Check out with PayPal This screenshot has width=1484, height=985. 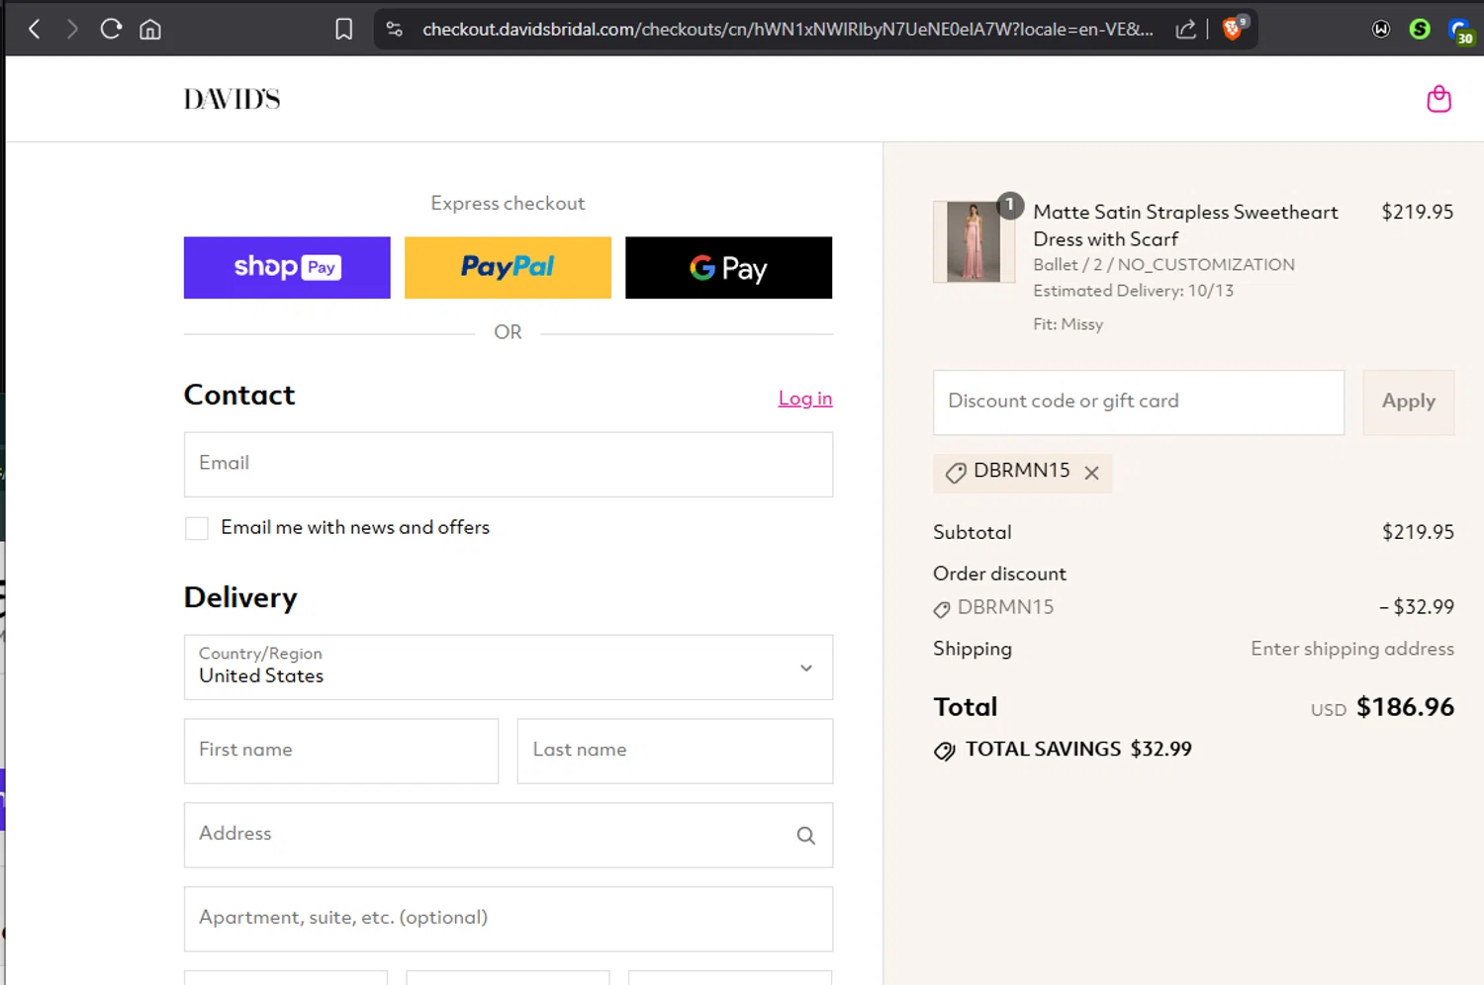[x=508, y=267]
